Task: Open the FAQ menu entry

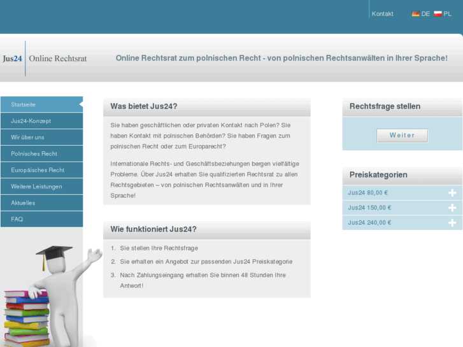Action: (x=41, y=219)
